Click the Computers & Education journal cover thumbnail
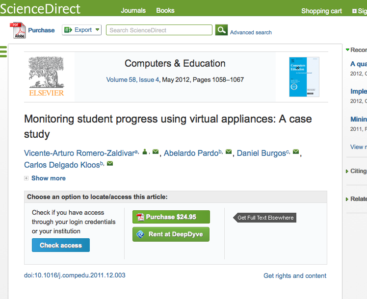Screen dimensions: 367x299 (x=304, y=76)
